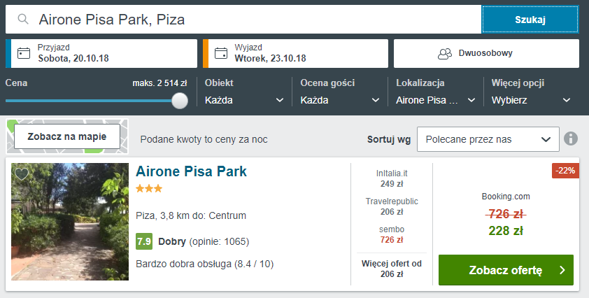This screenshot has width=589, height=298.
Task: Open sorting info icon
Action: (571, 139)
